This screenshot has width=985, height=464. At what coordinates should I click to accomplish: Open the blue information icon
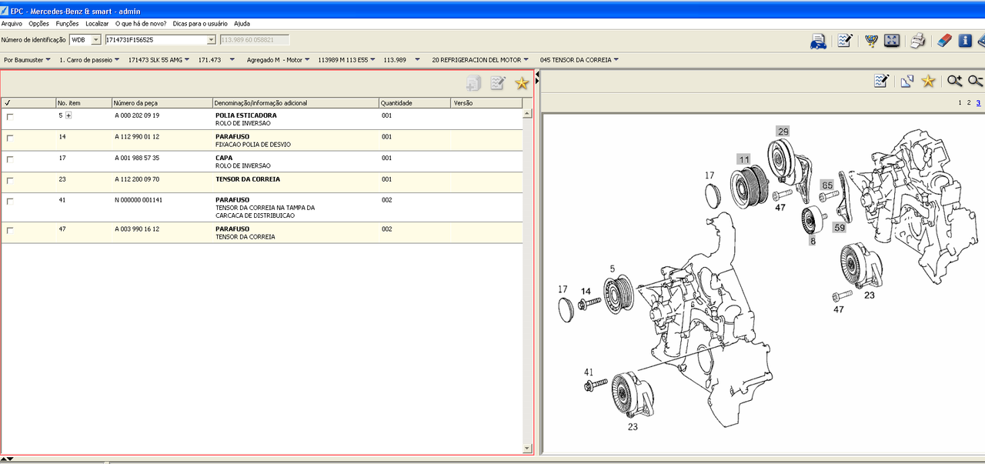(965, 41)
